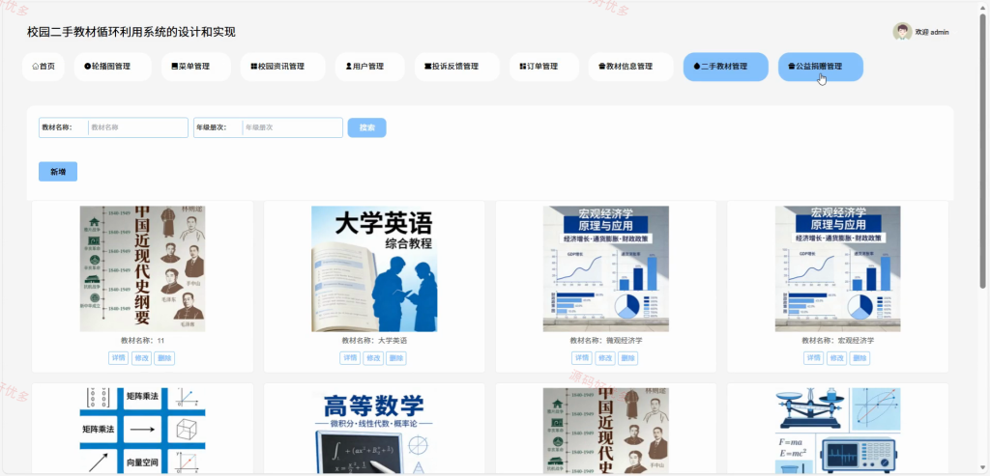Click the admin avatar icon

click(x=902, y=32)
